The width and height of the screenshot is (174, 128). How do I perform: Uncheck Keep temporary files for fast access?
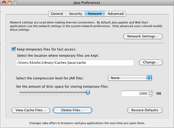(14, 49)
